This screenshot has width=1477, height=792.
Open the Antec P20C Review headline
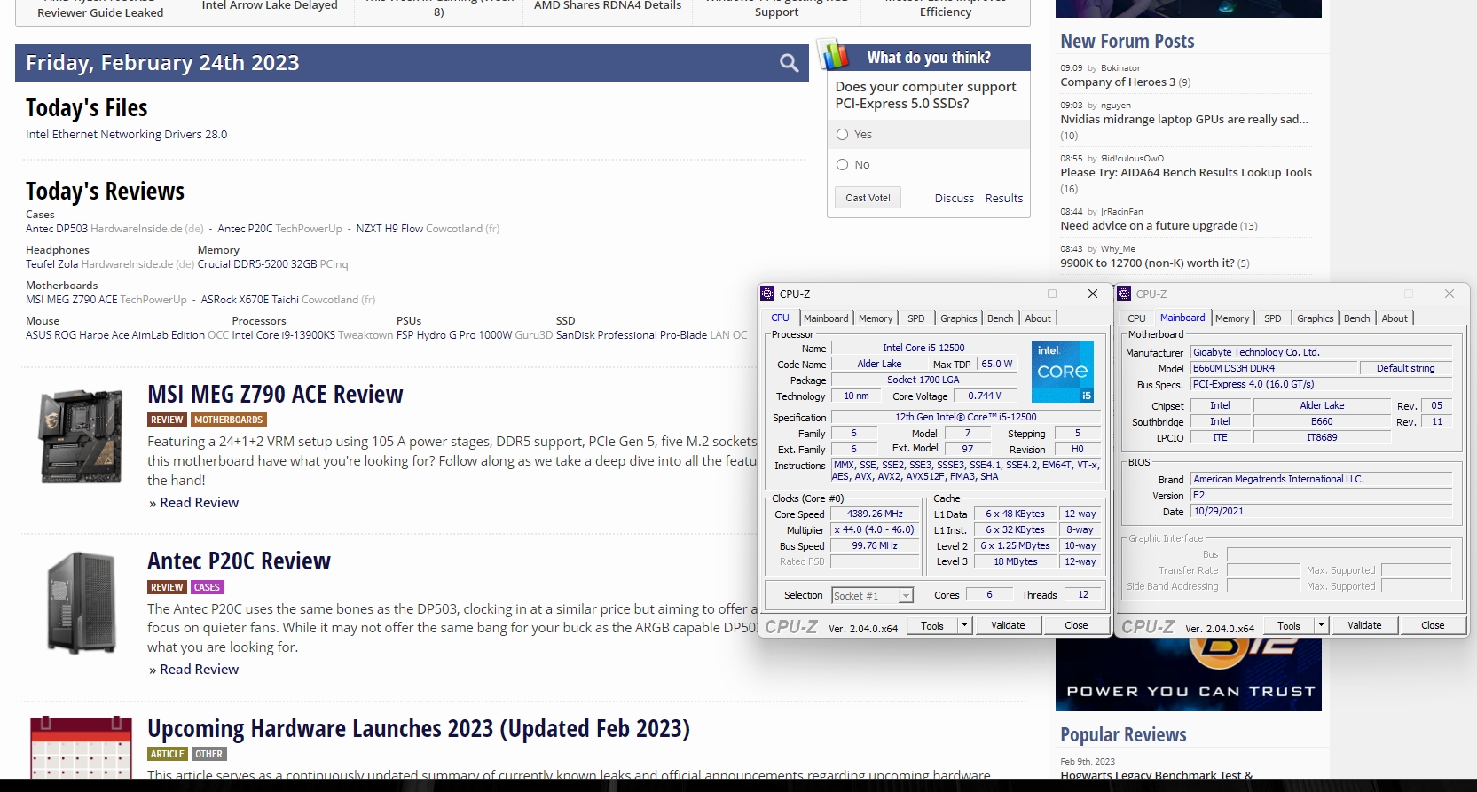(x=239, y=561)
